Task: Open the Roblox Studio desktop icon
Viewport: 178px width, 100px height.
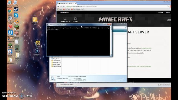Action: coord(10,52)
